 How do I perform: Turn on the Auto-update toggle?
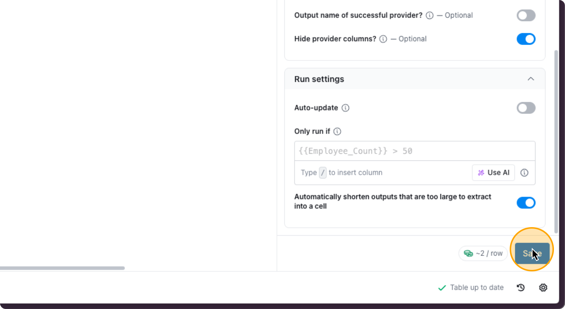pos(526,108)
